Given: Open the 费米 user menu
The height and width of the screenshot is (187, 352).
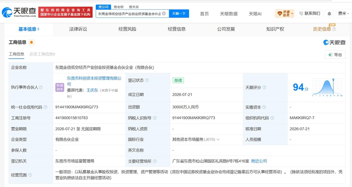Looking at the screenshot, I should [x=343, y=13].
